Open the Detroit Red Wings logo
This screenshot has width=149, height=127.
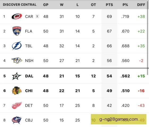tap(17, 105)
